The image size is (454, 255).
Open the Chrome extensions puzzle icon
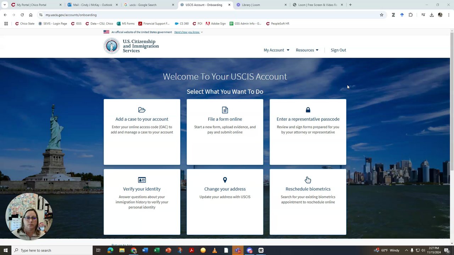pos(410,15)
